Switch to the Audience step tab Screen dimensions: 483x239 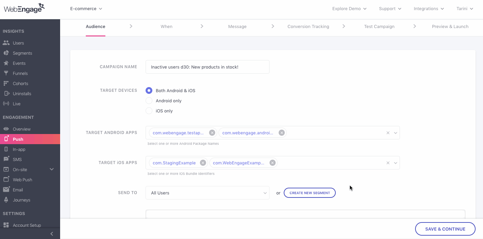(96, 27)
